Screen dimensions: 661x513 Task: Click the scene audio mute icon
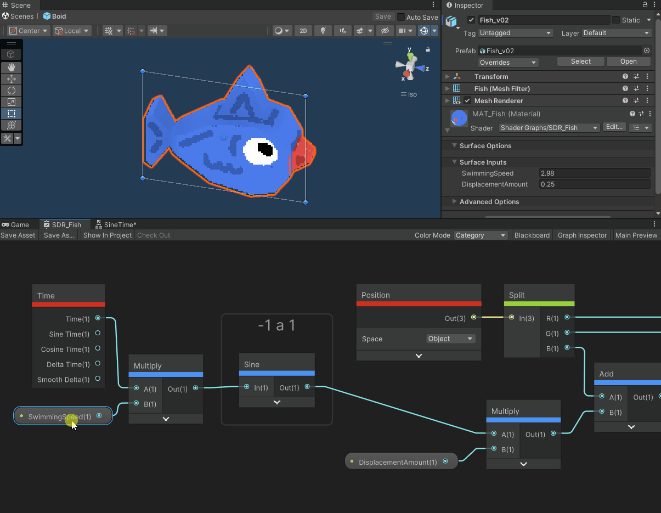(343, 31)
